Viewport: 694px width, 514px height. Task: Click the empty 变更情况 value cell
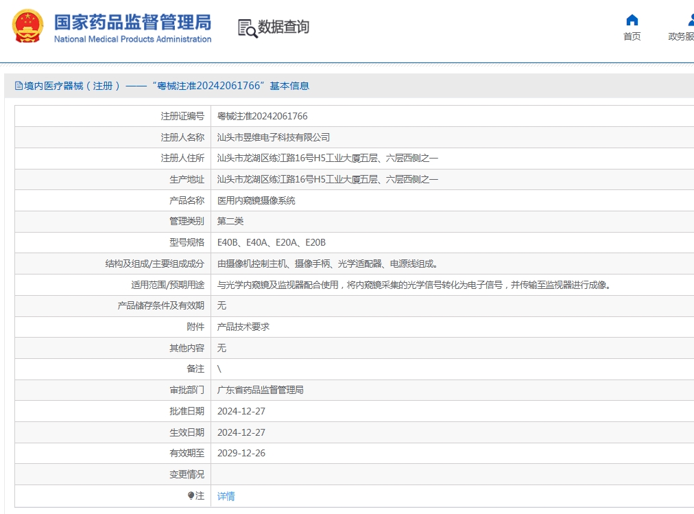pos(453,475)
